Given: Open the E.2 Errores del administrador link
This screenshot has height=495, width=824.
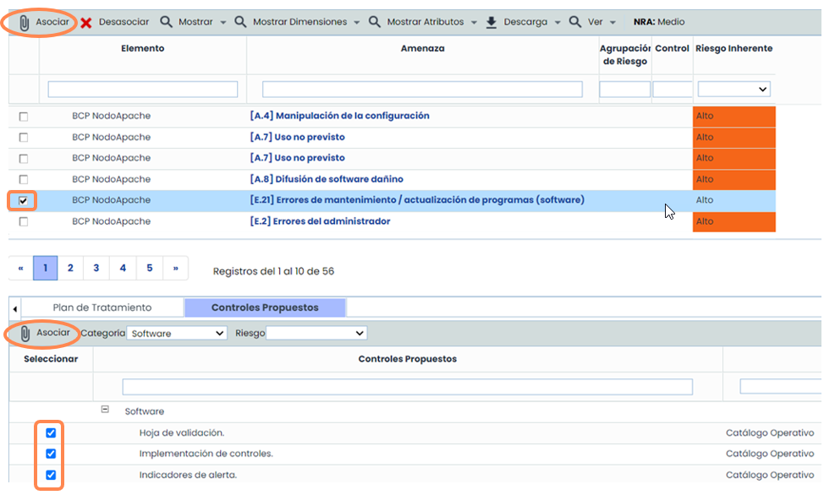Looking at the screenshot, I should click(321, 221).
